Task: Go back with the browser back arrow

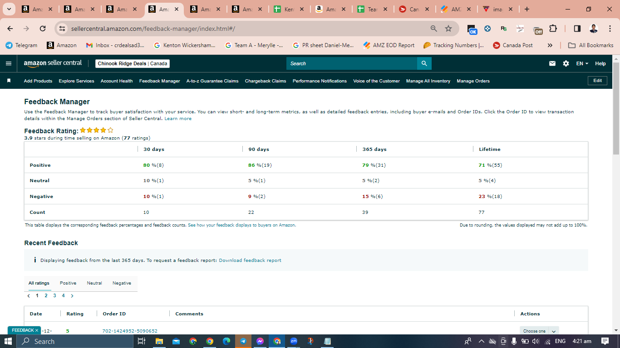Action: [10, 29]
